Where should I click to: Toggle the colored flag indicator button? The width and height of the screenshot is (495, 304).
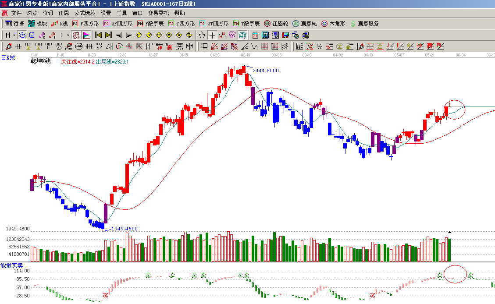[86, 35]
